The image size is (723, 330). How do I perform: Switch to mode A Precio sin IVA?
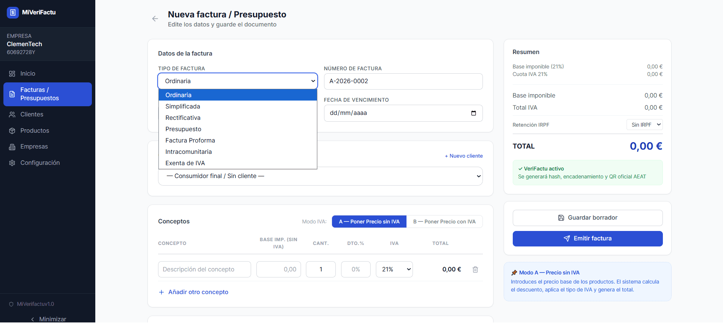(369, 222)
